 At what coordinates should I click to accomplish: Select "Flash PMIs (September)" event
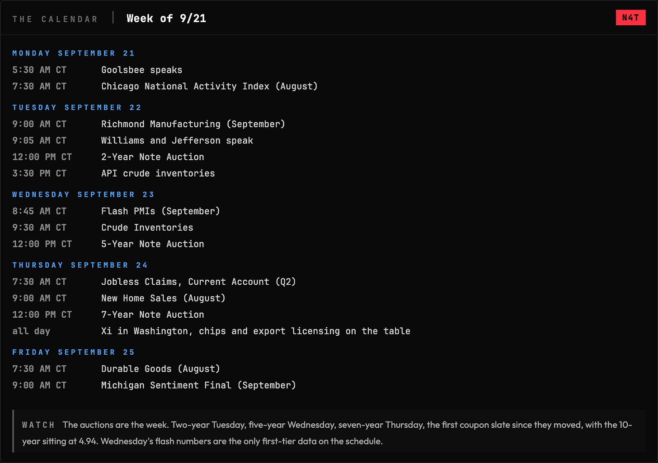pyautogui.click(x=160, y=211)
